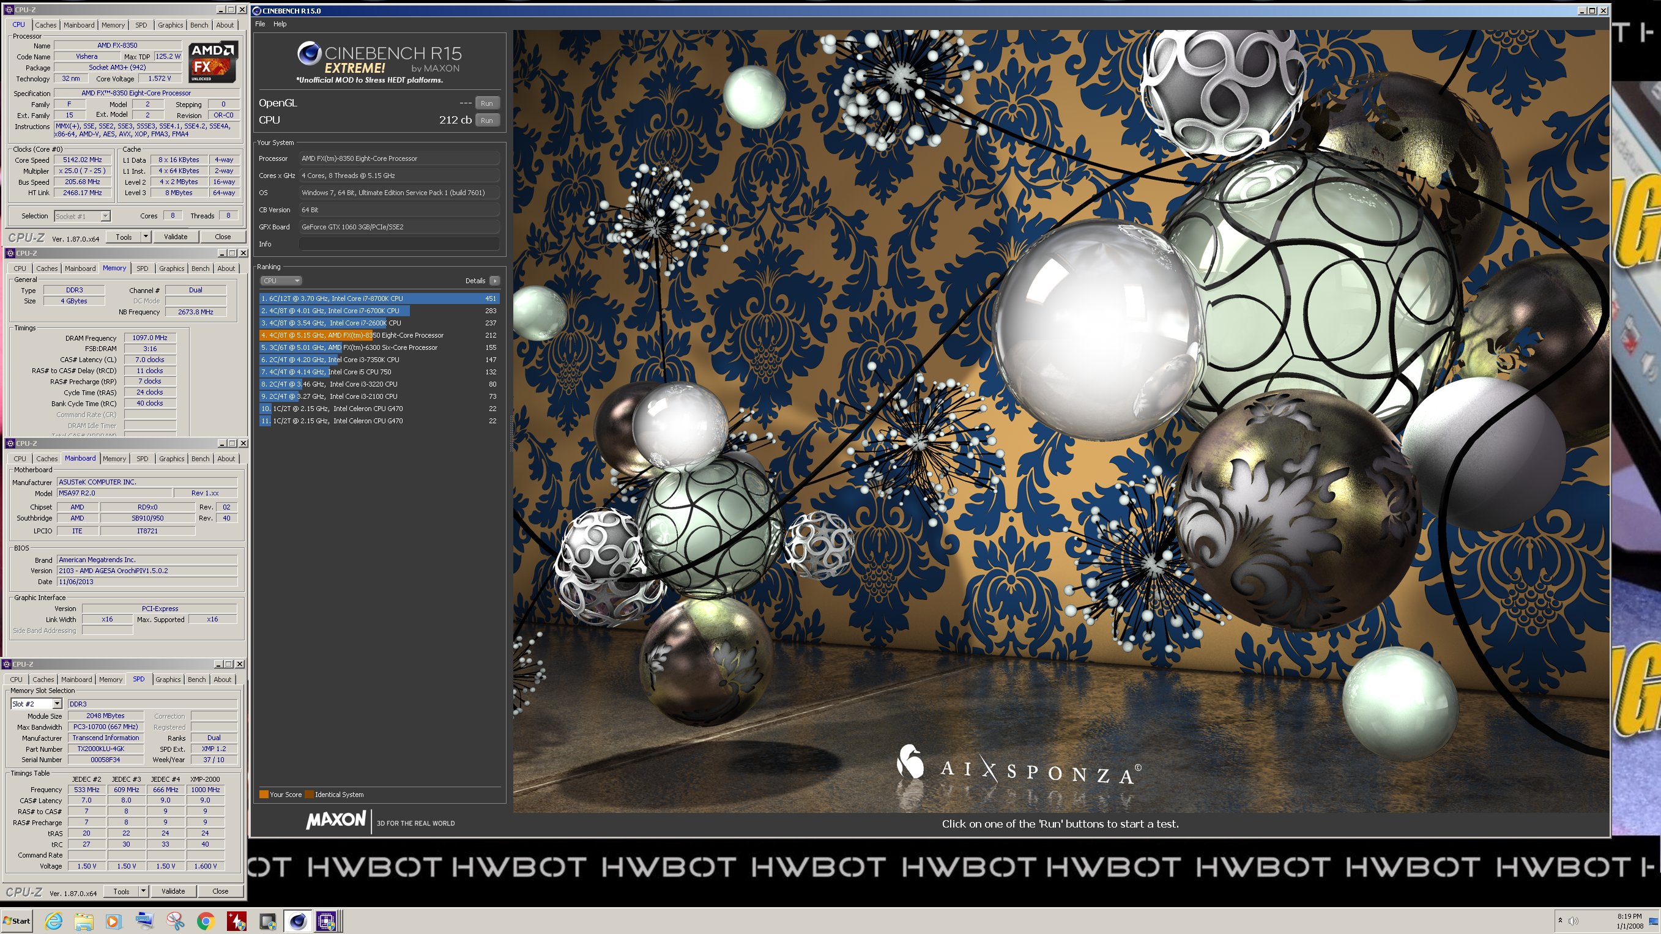
Task: Click the Core Speed 5142.02 MHz value
Action: point(83,160)
